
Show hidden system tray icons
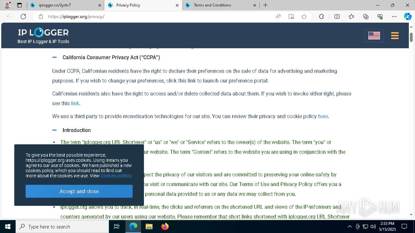[x=350, y=227]
